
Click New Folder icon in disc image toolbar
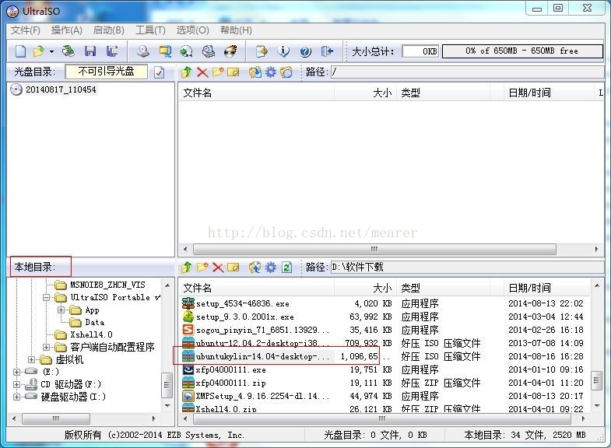coord(218,72)
